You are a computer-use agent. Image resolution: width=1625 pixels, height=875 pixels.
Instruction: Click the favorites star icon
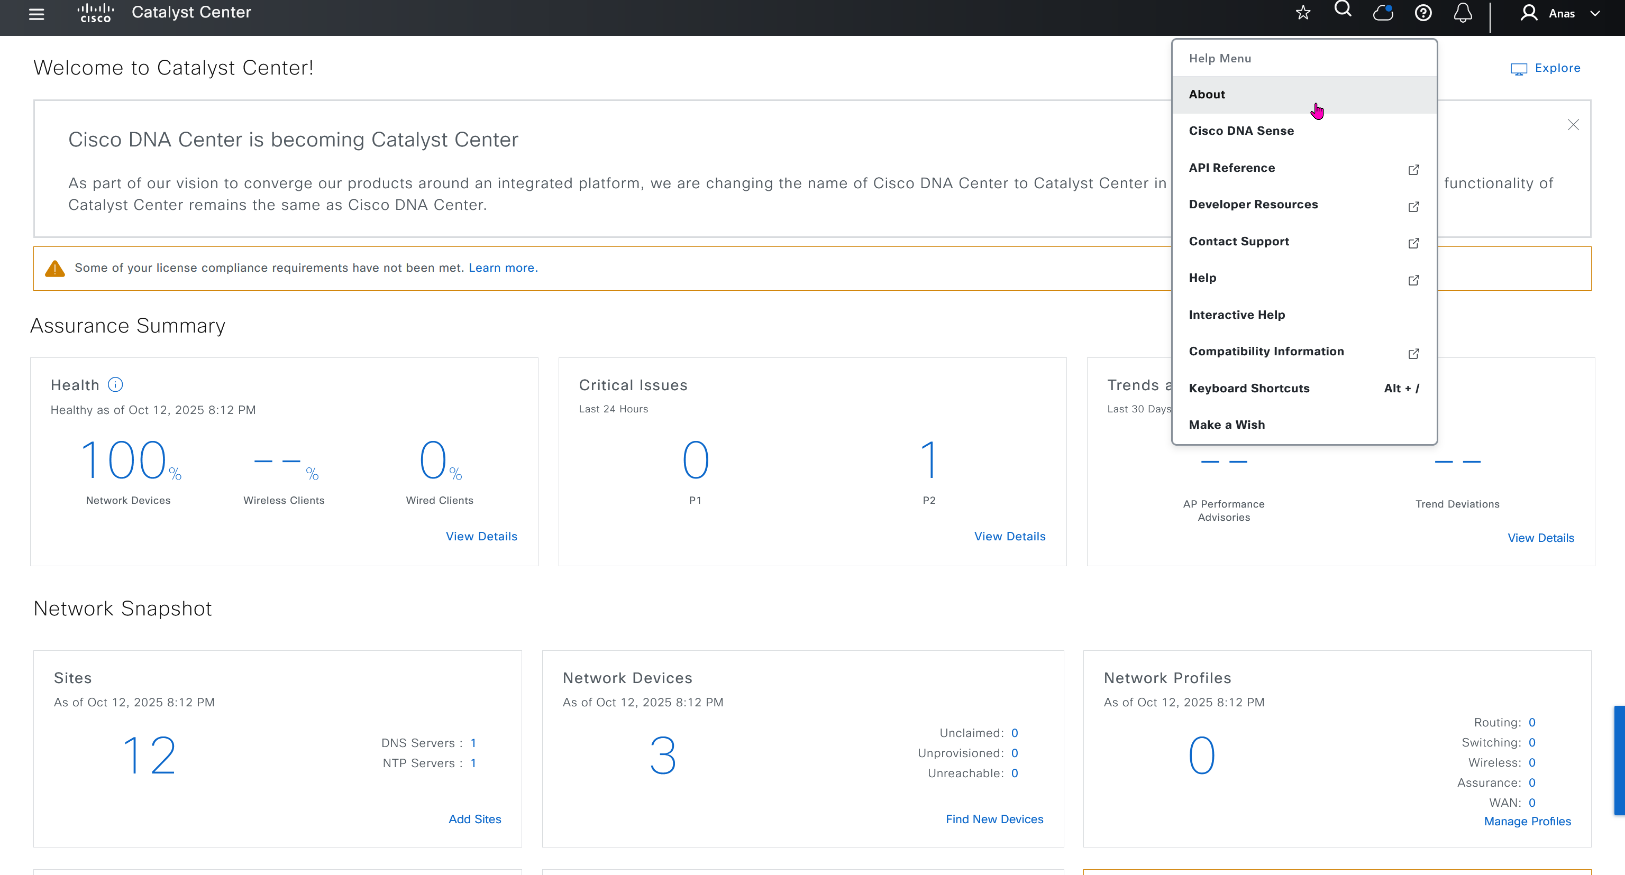click(1303, 13)
